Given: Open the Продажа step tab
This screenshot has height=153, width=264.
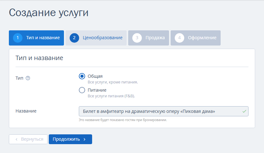Looking at the screenshot, I should point(148,38).
